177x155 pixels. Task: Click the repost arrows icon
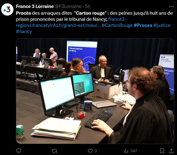(x=54, y=151)
